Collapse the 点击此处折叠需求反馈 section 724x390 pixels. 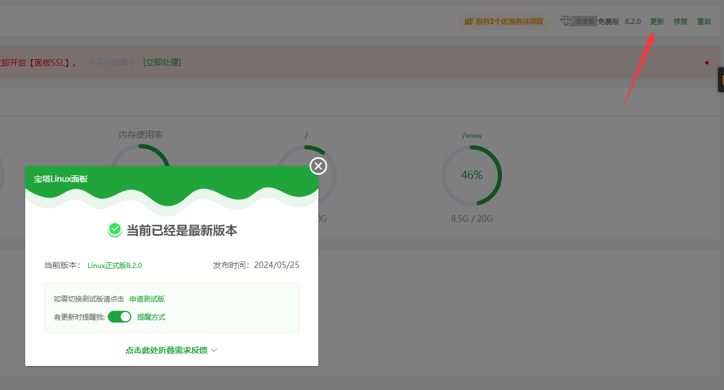(x=171, y=350)
